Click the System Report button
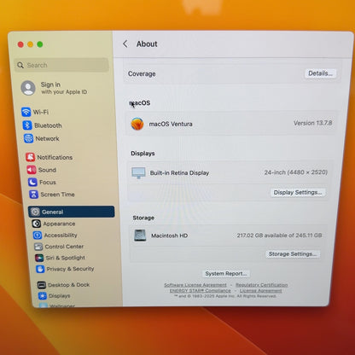The height and width of the screenshot is (355, 355). click(226, 274)
